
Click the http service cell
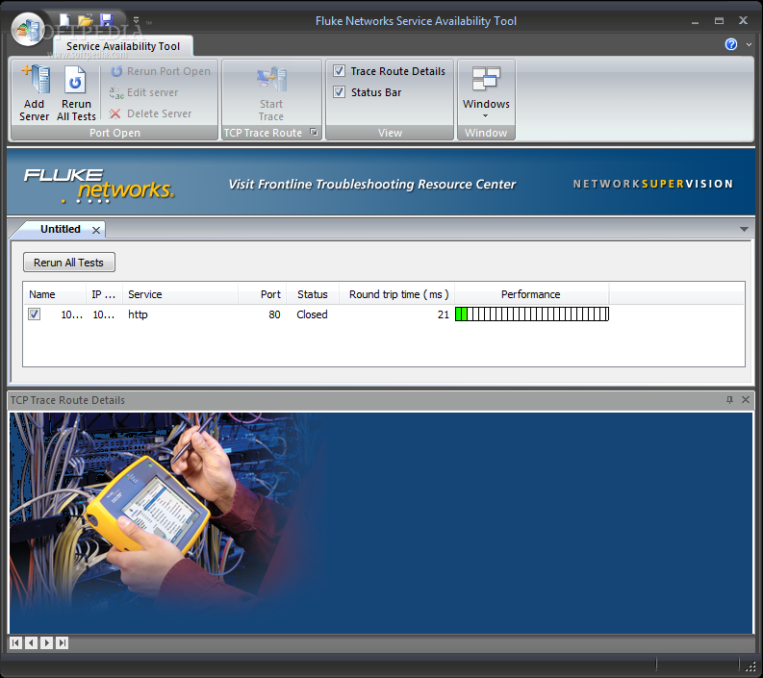point(138,314)
